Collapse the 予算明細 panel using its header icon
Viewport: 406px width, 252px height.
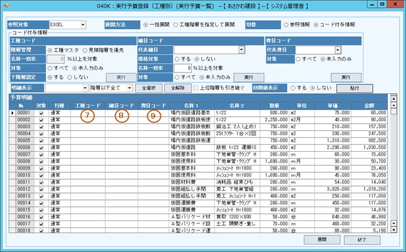tap(394, 97)
